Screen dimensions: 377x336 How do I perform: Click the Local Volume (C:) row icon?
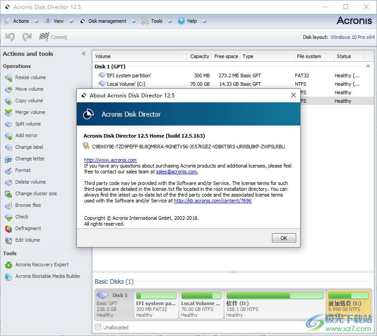[x=102, y=84]
